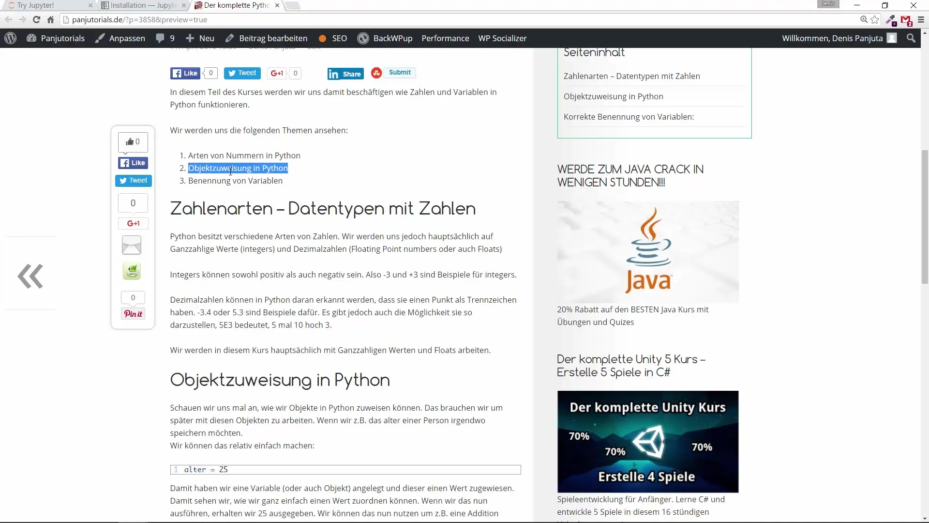929x523 pixels.
Task: Click Beitrag bearbeiten to edit post
Action: pyautogui.click(x=266, y=38)
